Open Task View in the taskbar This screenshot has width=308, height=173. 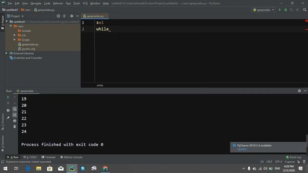pos(16,169)
